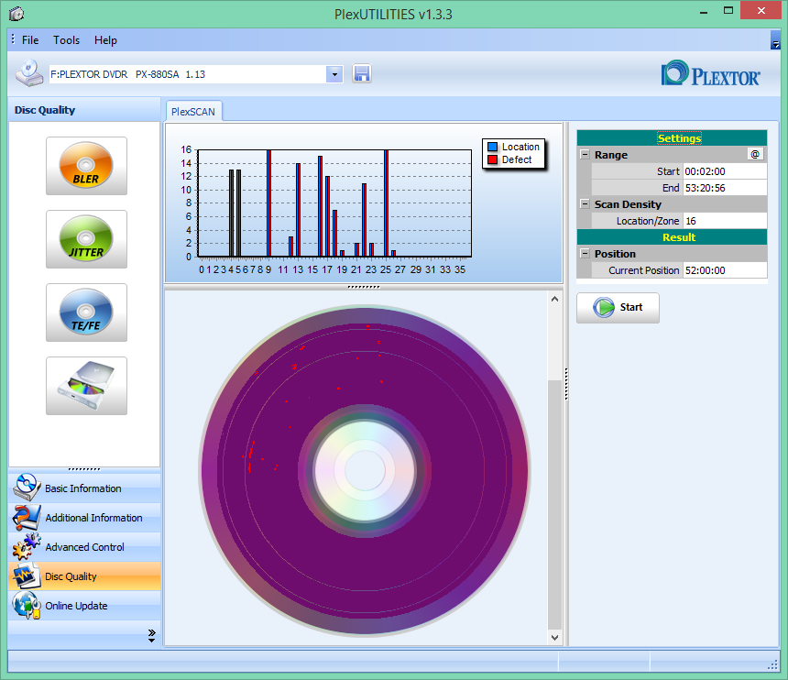The height and width of the screenshot is (680, 788).
Task: Click the Plextor logo
Action: (x=711, y=73)
